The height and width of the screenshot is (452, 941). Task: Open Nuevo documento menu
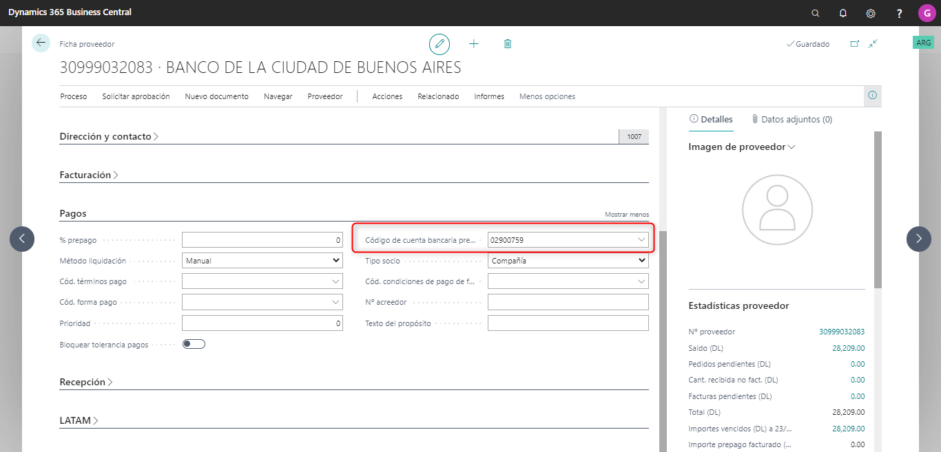coord(216,96)
